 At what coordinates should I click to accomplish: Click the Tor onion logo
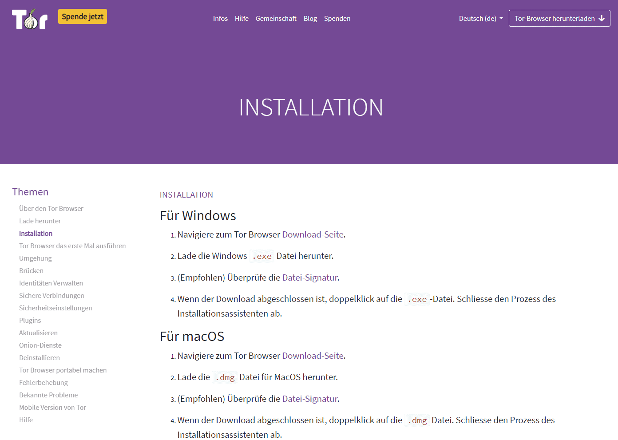point(30,19)
